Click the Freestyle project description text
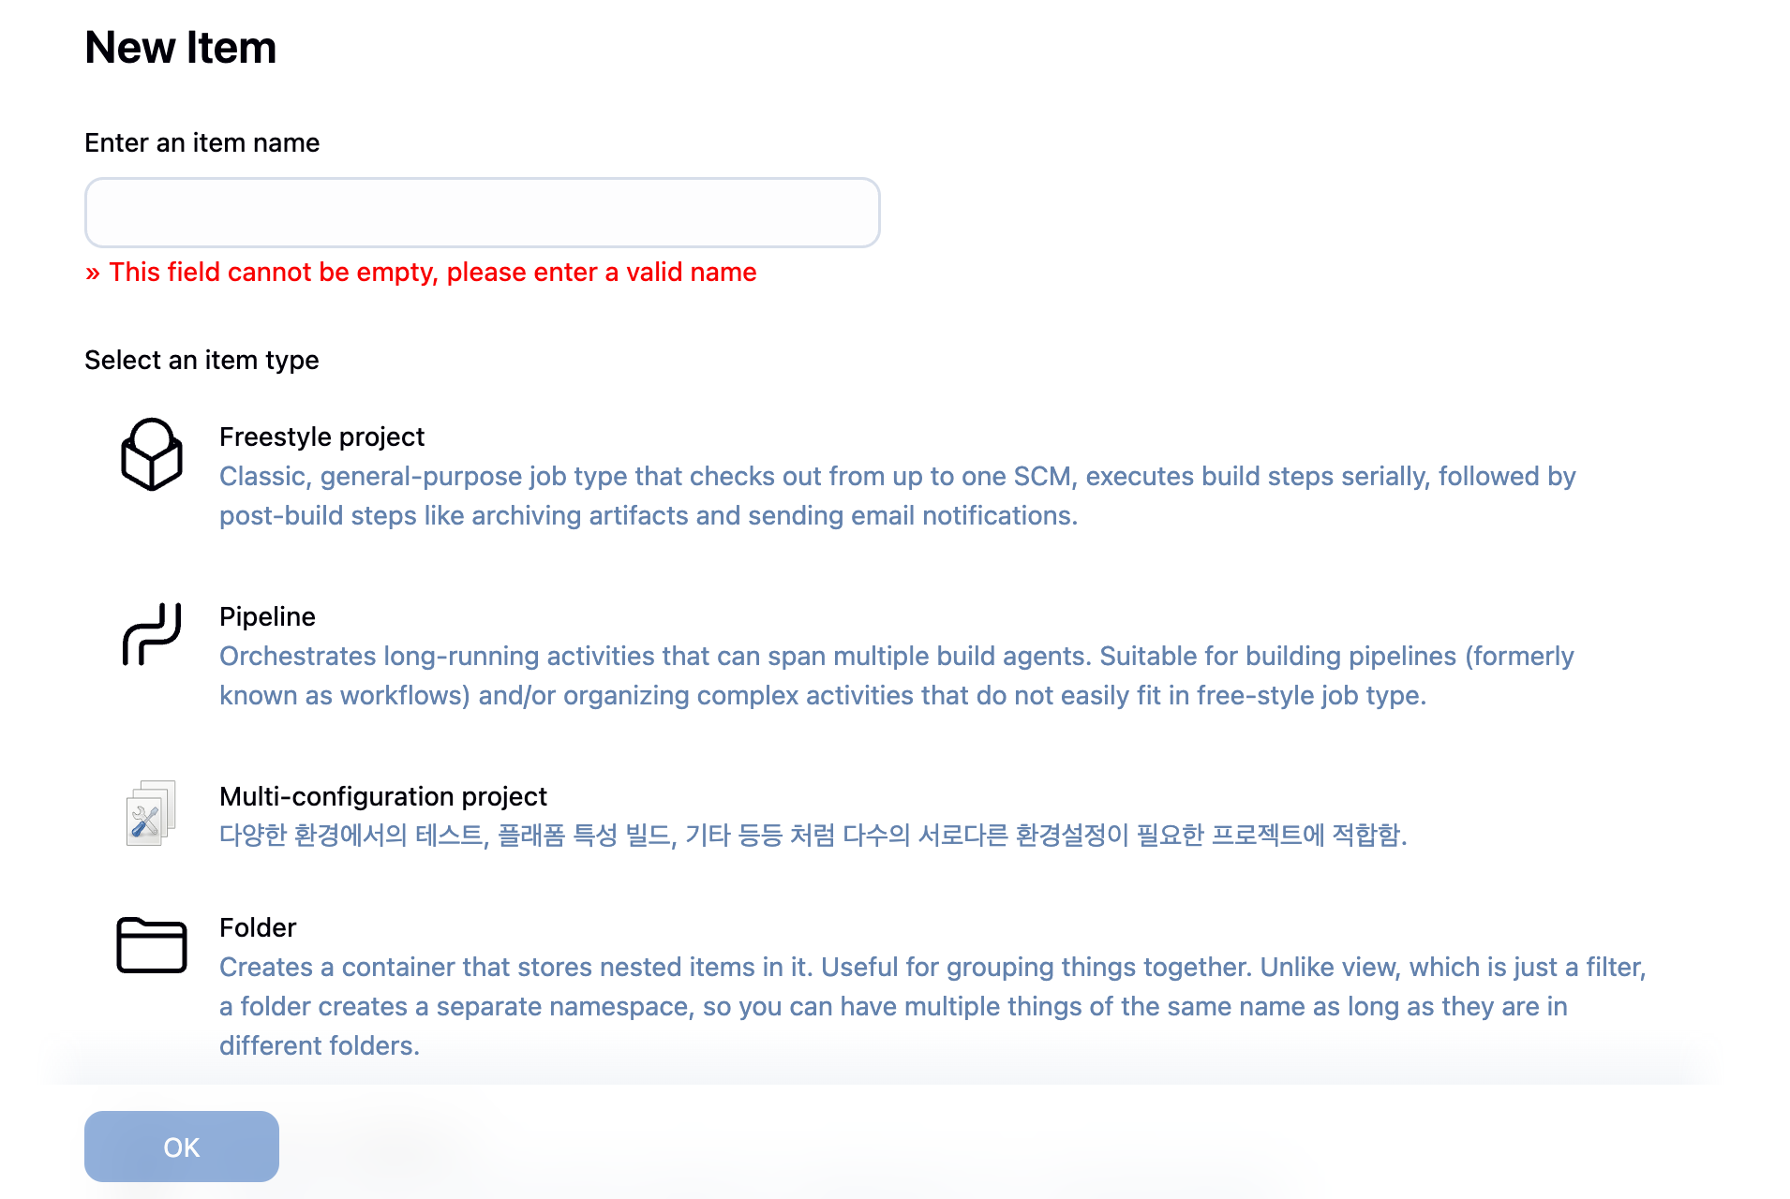 897,496
